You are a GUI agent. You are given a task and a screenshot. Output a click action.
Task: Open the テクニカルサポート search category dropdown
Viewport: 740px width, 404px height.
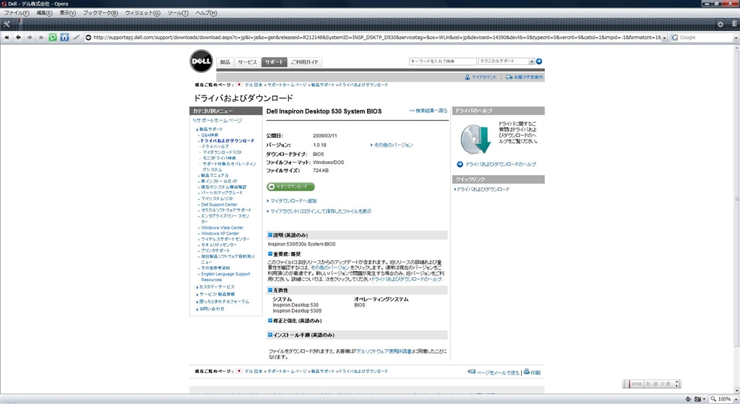[x=532, y=61]
